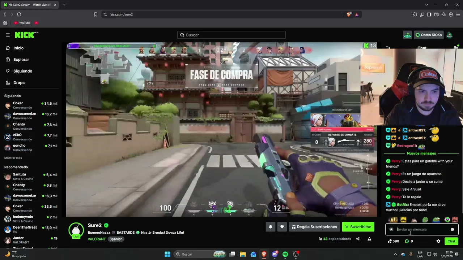
Task: Focus the Kick Buscar search field
Action: [231, 35]
